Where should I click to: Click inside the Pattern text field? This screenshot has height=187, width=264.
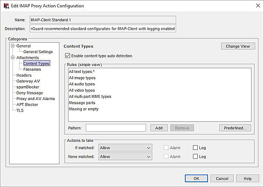(115, 128)
